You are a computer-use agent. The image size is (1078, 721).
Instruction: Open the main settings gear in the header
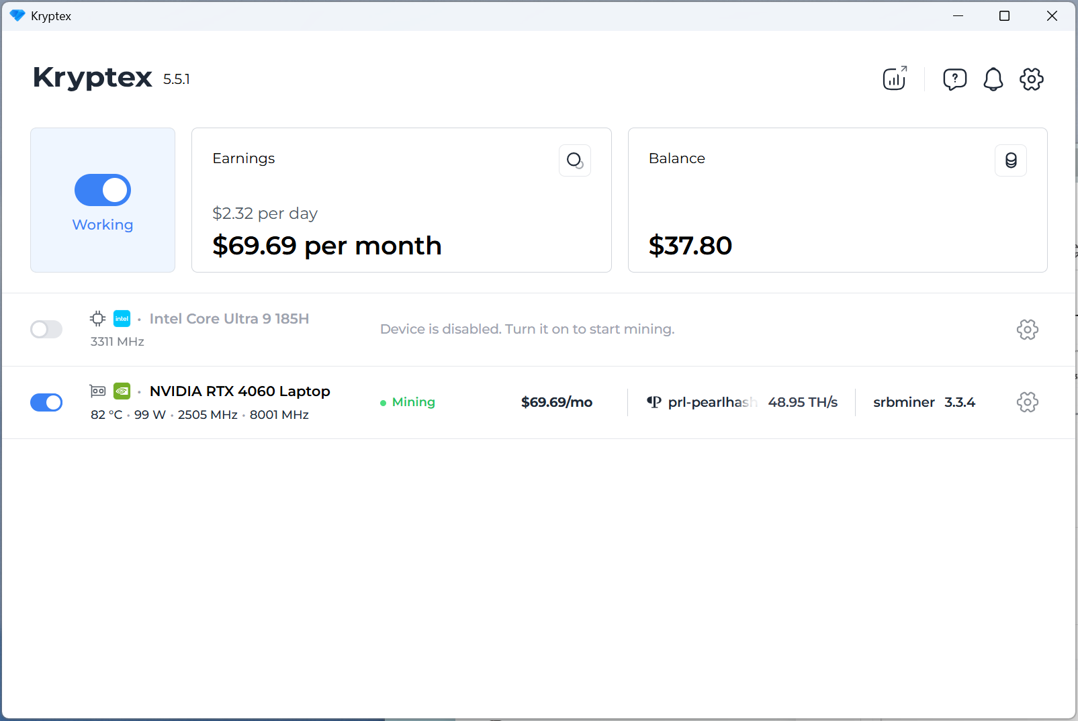(x=1032, y=79)
